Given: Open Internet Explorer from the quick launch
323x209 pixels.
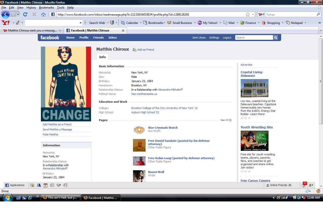Looking at the screenshot, I should pyautogui.click(x=30, y=198).
